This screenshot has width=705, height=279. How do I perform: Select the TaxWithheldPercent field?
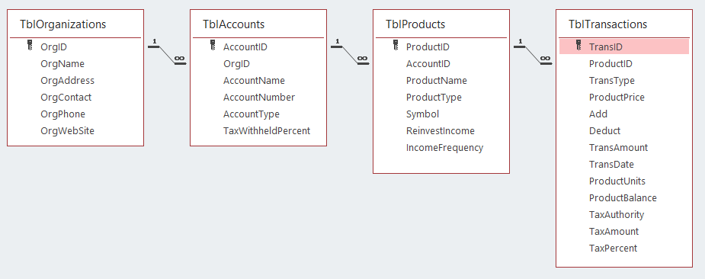click(267, 131)
